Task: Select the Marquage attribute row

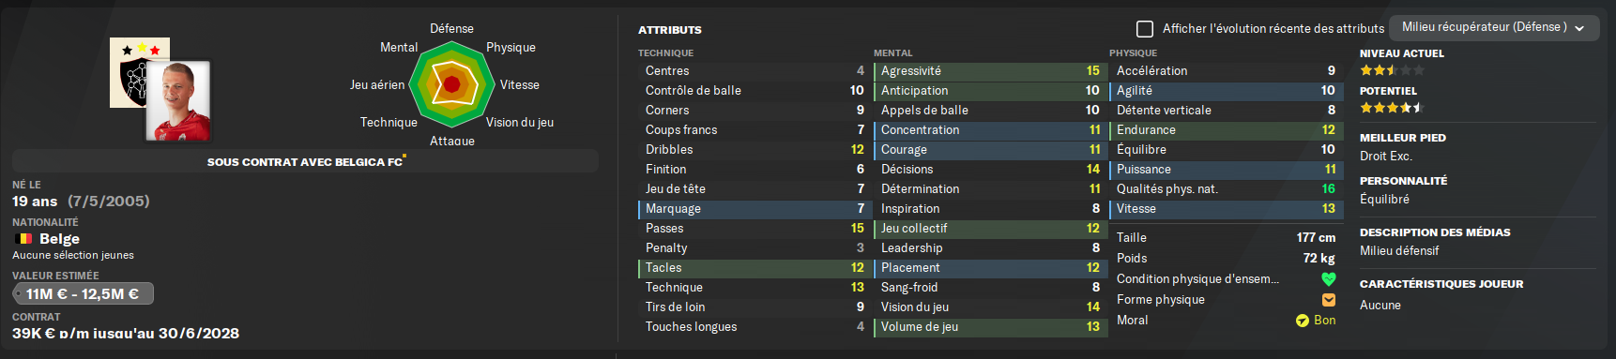Action: pyautogui.click(x=754, y=209)
